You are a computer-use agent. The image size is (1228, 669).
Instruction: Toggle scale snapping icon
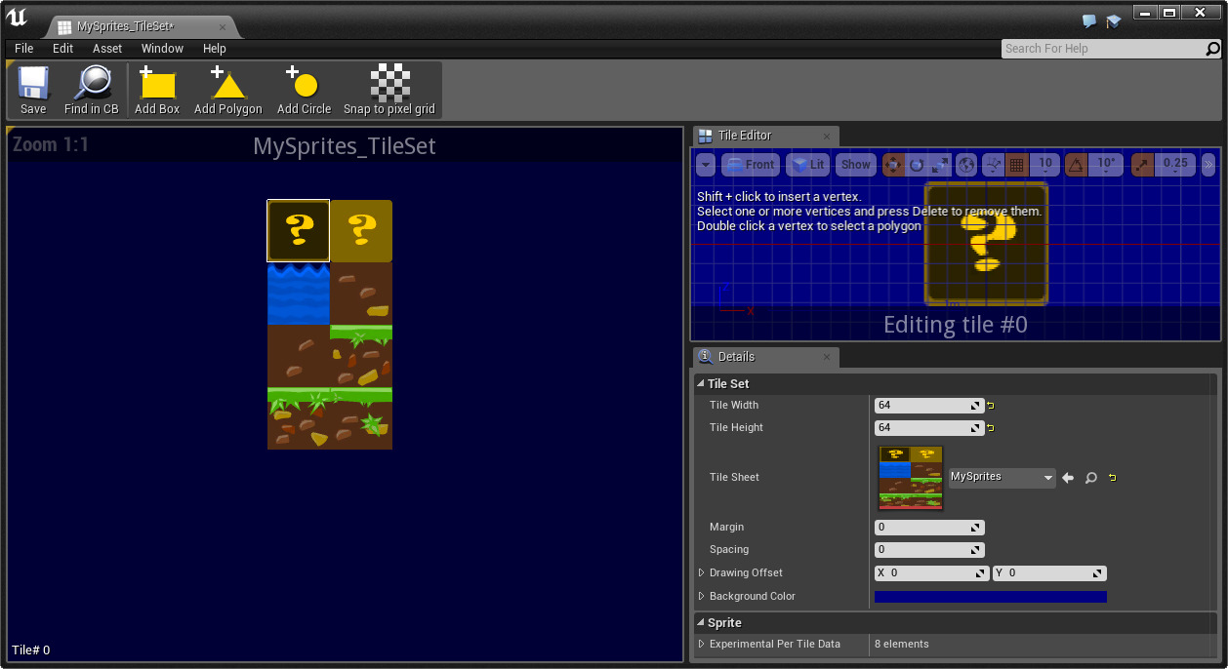coord(1142,165)
